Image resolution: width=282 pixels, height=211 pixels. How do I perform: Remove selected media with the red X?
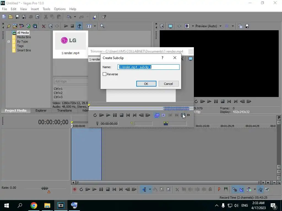[x=44, y=26]
